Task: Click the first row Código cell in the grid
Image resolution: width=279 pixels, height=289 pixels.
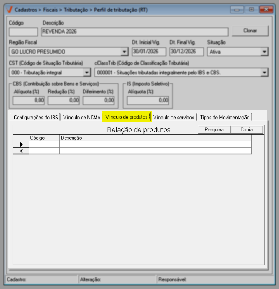Action: 44,144
